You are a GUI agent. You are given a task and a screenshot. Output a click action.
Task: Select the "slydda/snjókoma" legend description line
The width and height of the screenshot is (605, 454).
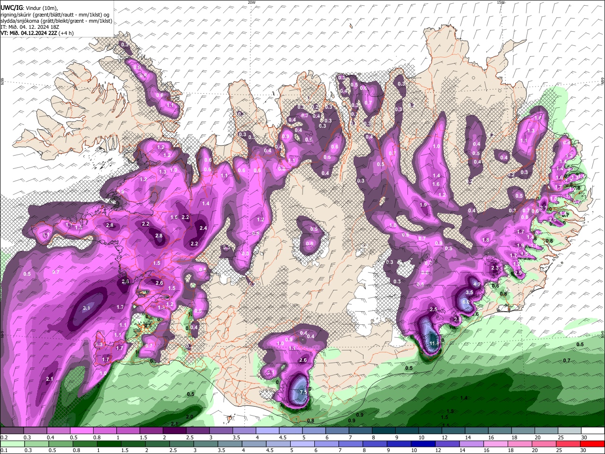(x=56, y=21)
